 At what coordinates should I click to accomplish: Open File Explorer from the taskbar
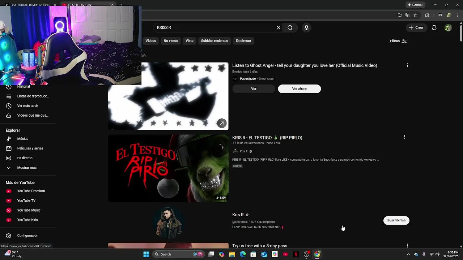pyautogui.click(x=232, y=254)
